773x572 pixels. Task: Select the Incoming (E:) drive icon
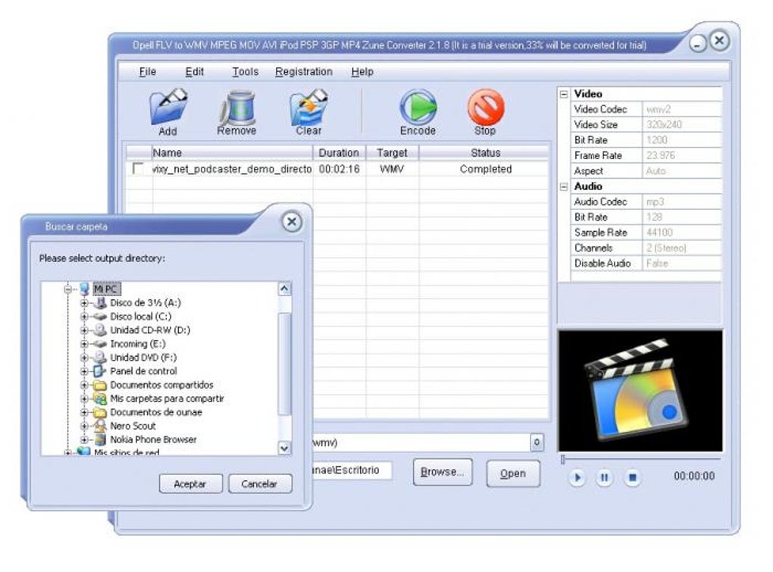click(x=100, y=344)
